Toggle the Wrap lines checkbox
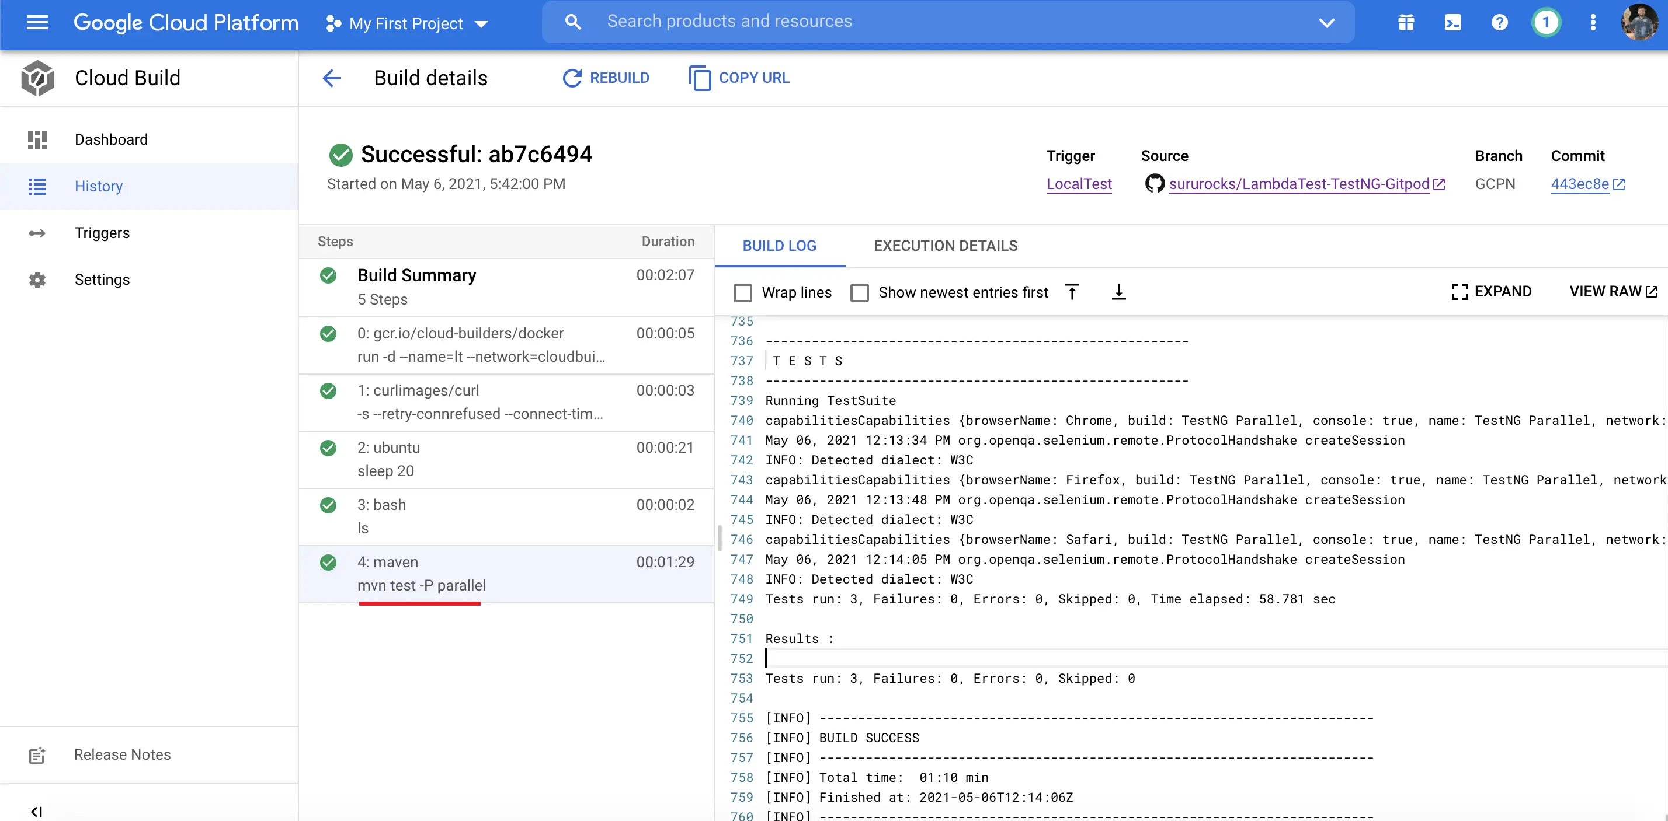The image size is (1668, 821). click(x=745, y=292)
